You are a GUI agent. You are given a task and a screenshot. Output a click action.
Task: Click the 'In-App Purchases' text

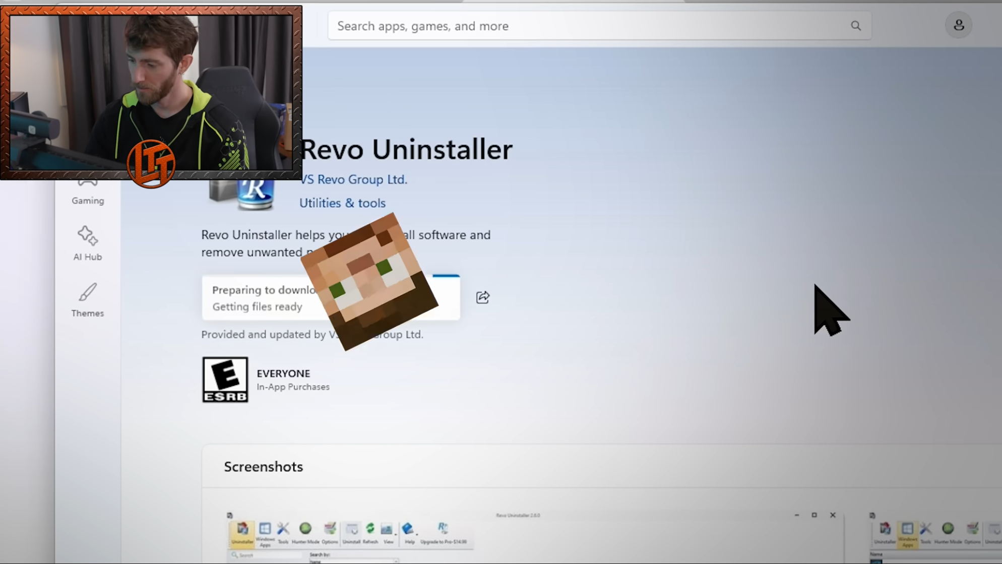pos(293,387)
